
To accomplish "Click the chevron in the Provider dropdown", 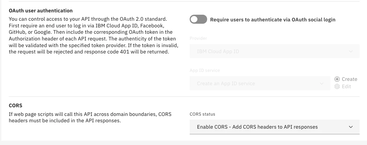I will pyautogui.click(x=351, y=51).
